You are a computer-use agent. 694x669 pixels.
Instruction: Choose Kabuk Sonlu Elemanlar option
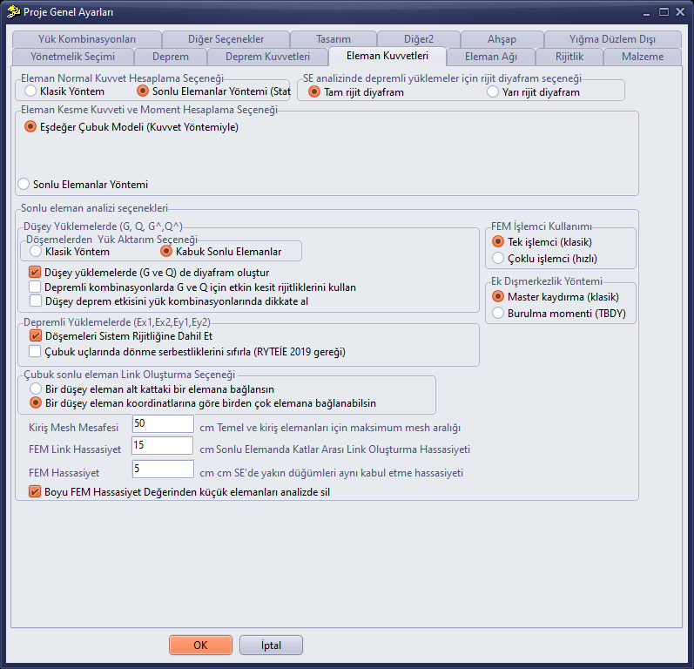click(221, 252)
